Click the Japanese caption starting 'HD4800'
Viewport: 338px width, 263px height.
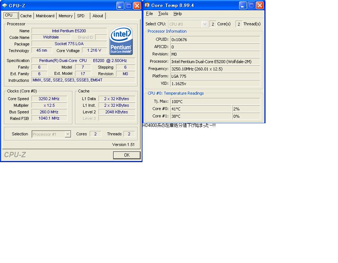tap(179, 125)
